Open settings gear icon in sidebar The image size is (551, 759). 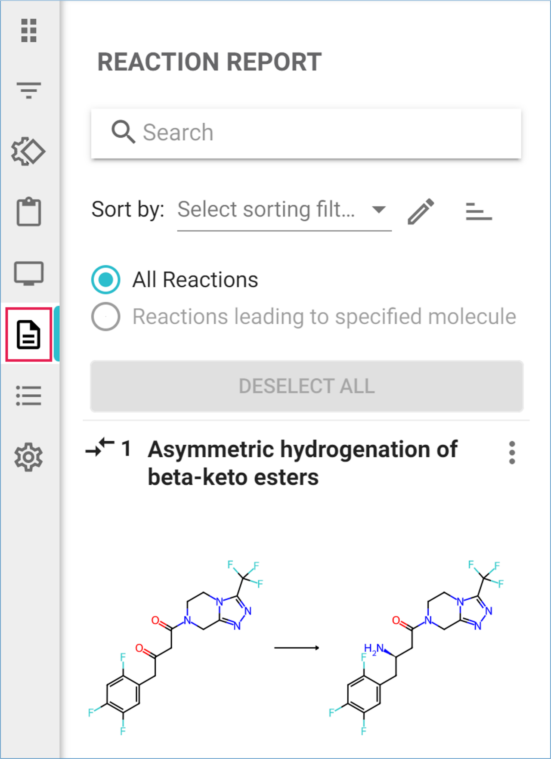tap(29, 457)
